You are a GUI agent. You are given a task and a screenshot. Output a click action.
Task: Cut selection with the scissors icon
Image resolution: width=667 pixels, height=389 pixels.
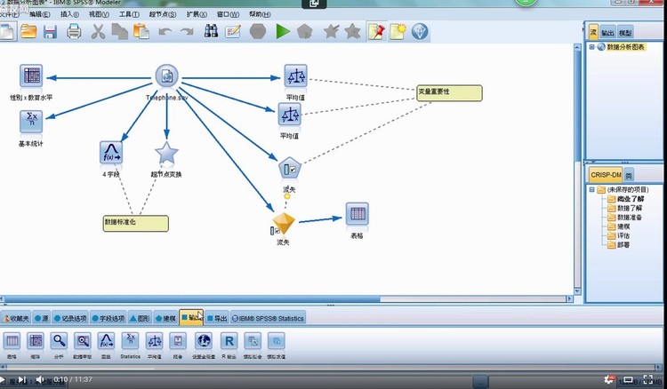click(98, 31)
